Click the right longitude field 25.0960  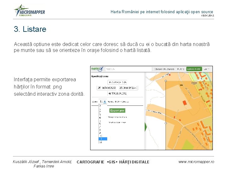(128, 88)
